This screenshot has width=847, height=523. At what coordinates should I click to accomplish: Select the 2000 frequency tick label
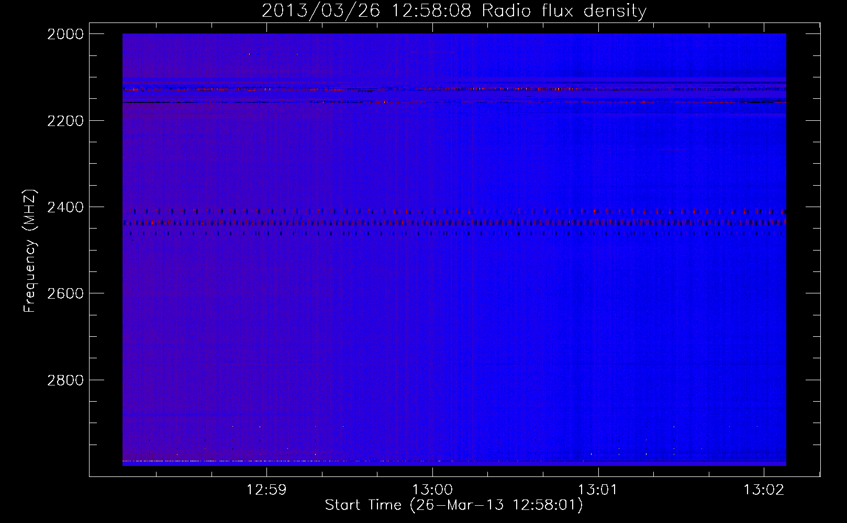pos(65,34)
